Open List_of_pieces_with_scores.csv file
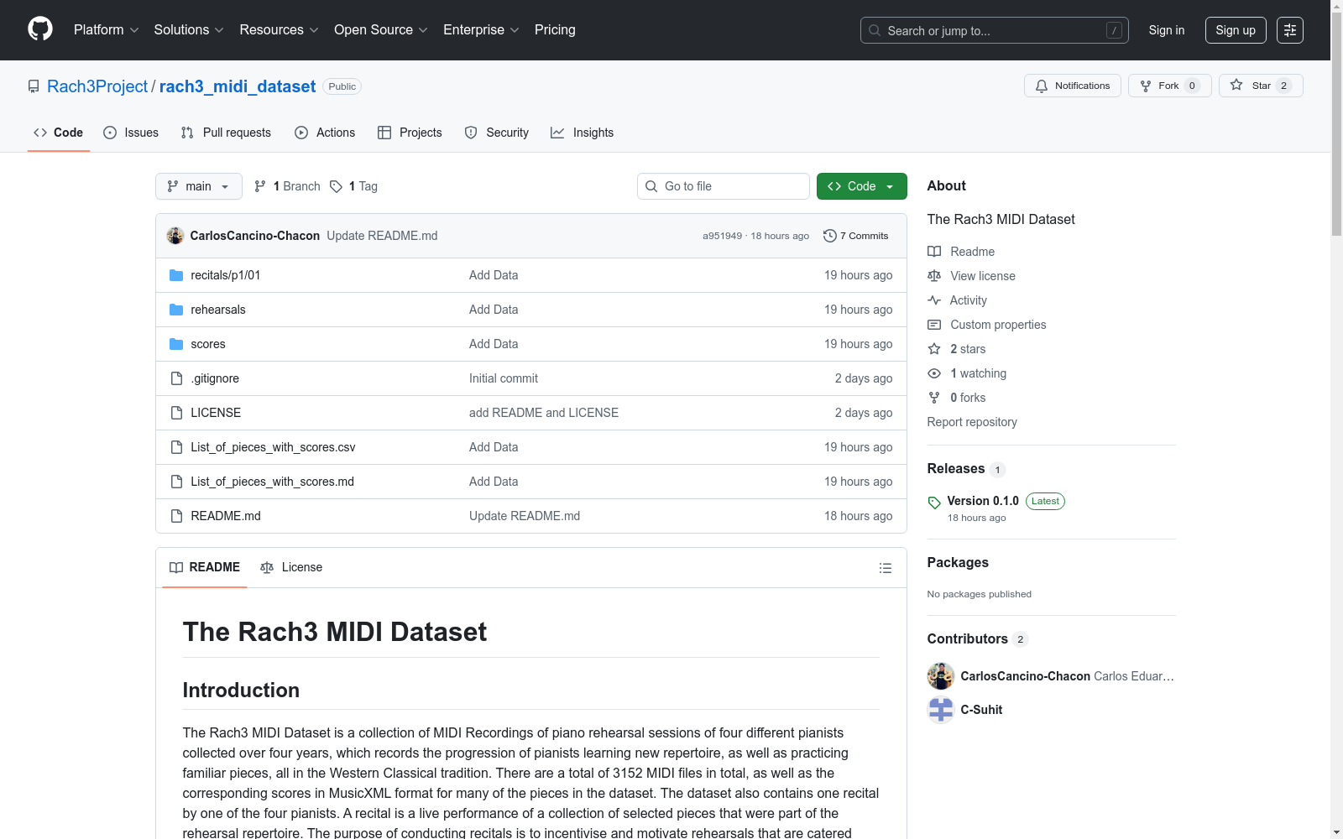Screen dimensions: 1343x839 tap(273, 447)
